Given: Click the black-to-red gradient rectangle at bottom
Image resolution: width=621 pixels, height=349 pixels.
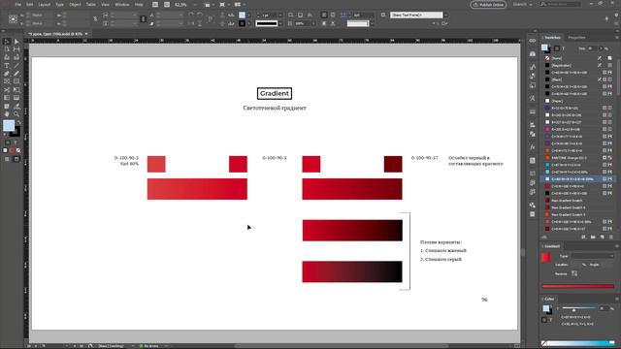Looking at the screenshot, I should point(352,271).
